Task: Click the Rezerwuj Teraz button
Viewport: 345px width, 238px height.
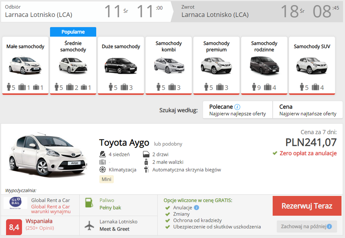Action: click(x=307, y=206)
